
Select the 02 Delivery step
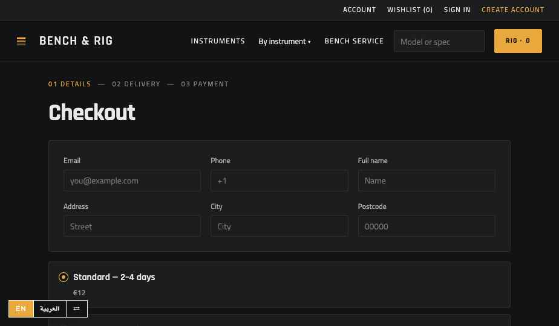pyautogui.click(x=136, y=85)
